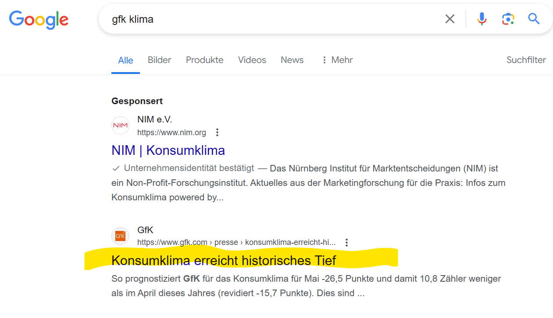Switch to the News tab
The image size is (553, 318).
(292, 60)
